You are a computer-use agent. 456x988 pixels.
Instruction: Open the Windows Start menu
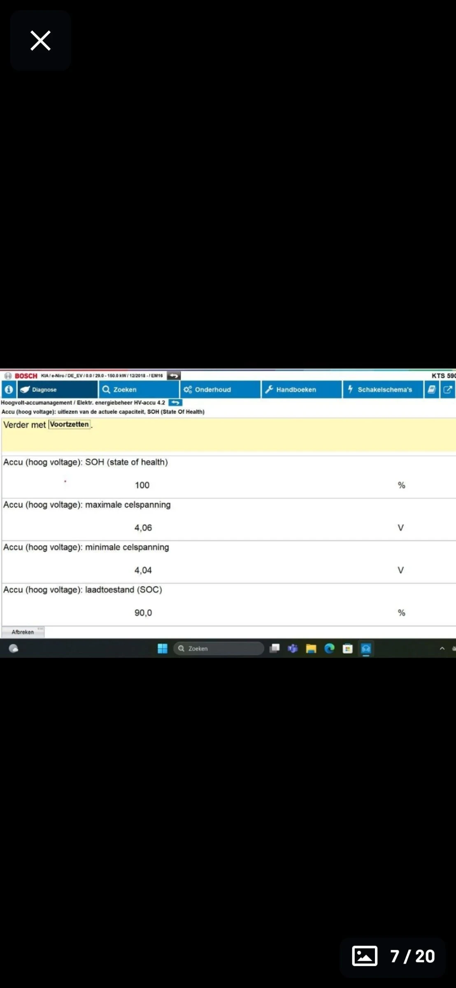pos(163,648)
